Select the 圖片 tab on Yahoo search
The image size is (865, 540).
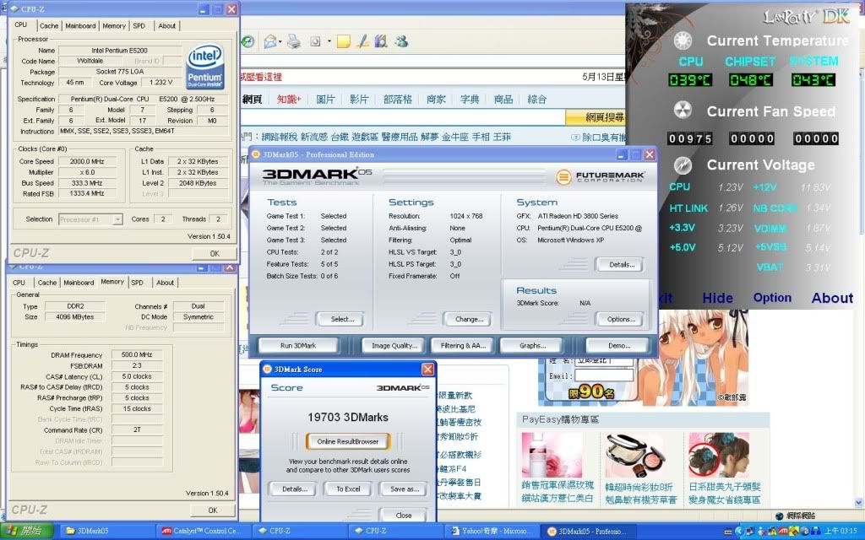click(325, 100)
